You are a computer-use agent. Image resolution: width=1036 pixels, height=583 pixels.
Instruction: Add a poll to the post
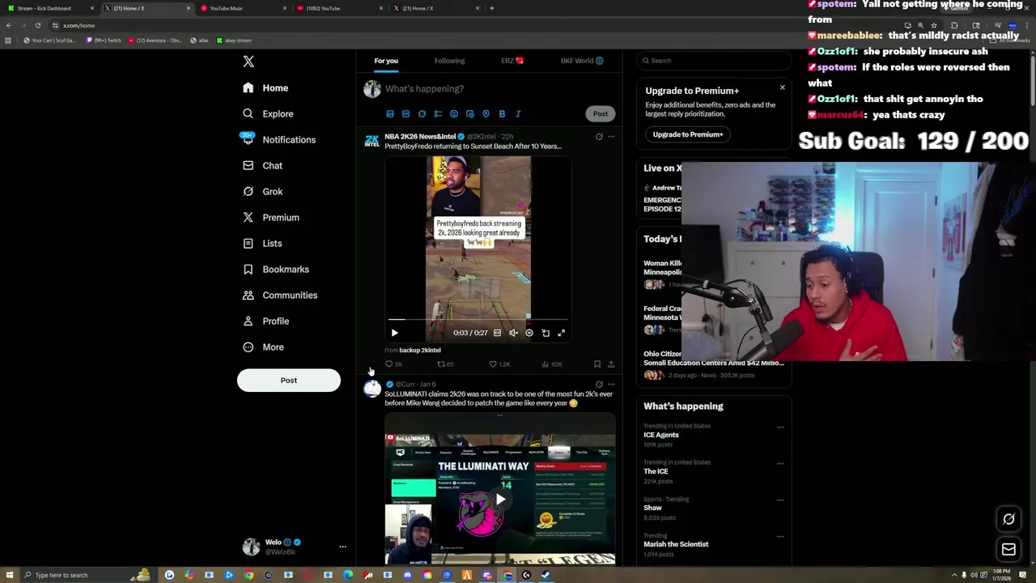[x=438, y=114]
